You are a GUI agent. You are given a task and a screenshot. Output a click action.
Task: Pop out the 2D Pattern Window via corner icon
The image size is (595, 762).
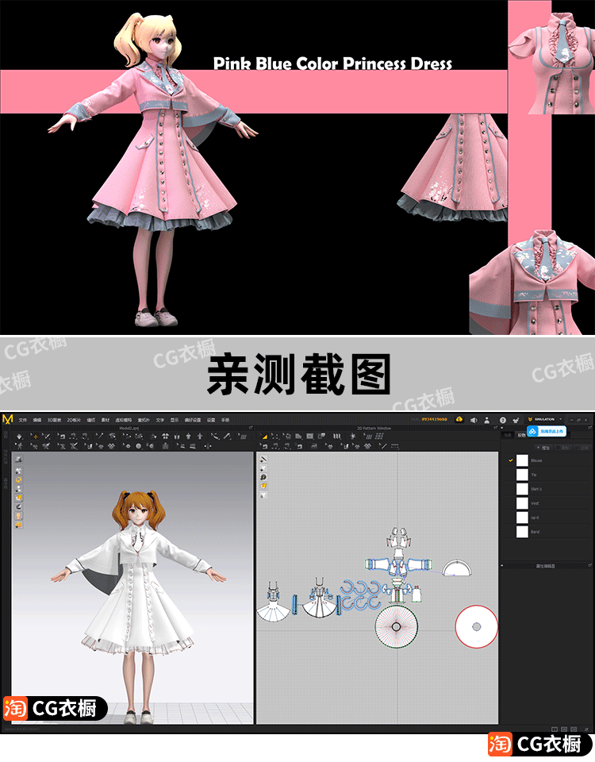pyautogui.click(x=495, y=428)
